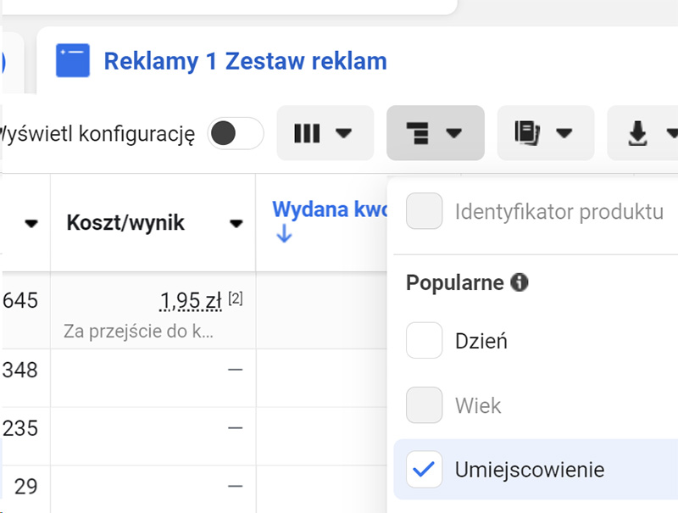Click the highlighted breakdown dropdown button

pos(435,133)
